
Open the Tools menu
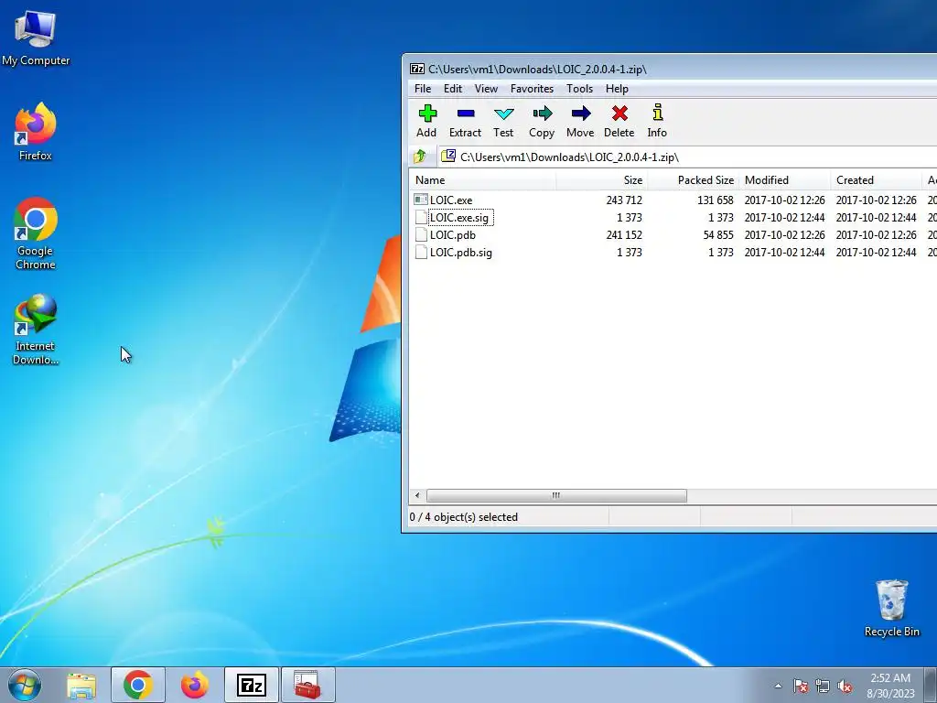[x=579, y=89]
